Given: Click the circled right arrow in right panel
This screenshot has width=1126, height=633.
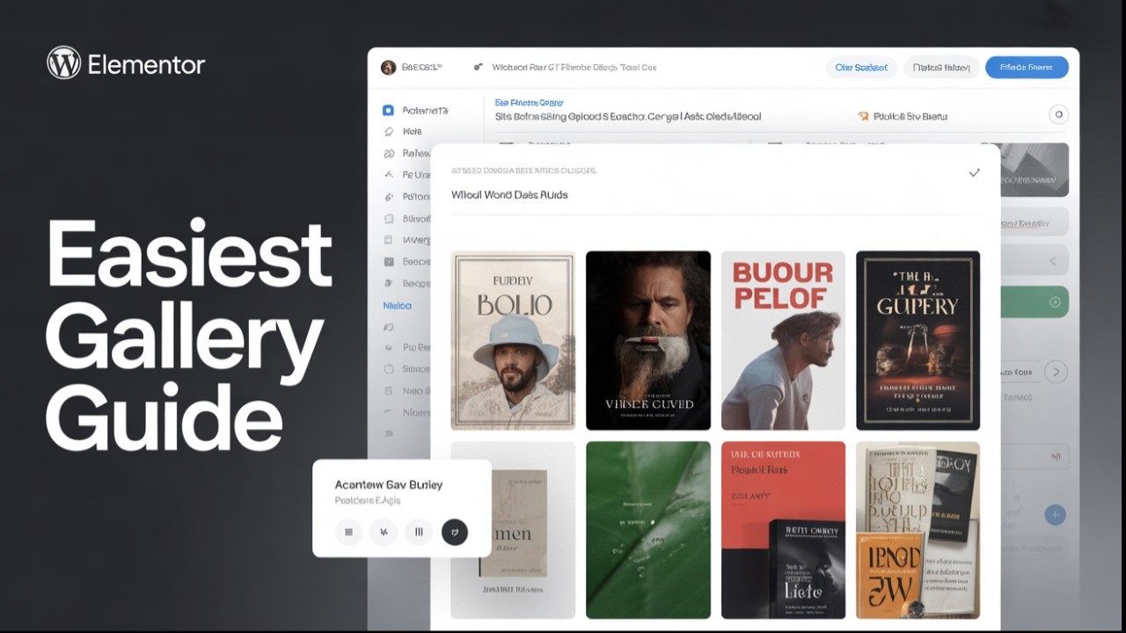Looking at the screenshot, I should 1056,372.
